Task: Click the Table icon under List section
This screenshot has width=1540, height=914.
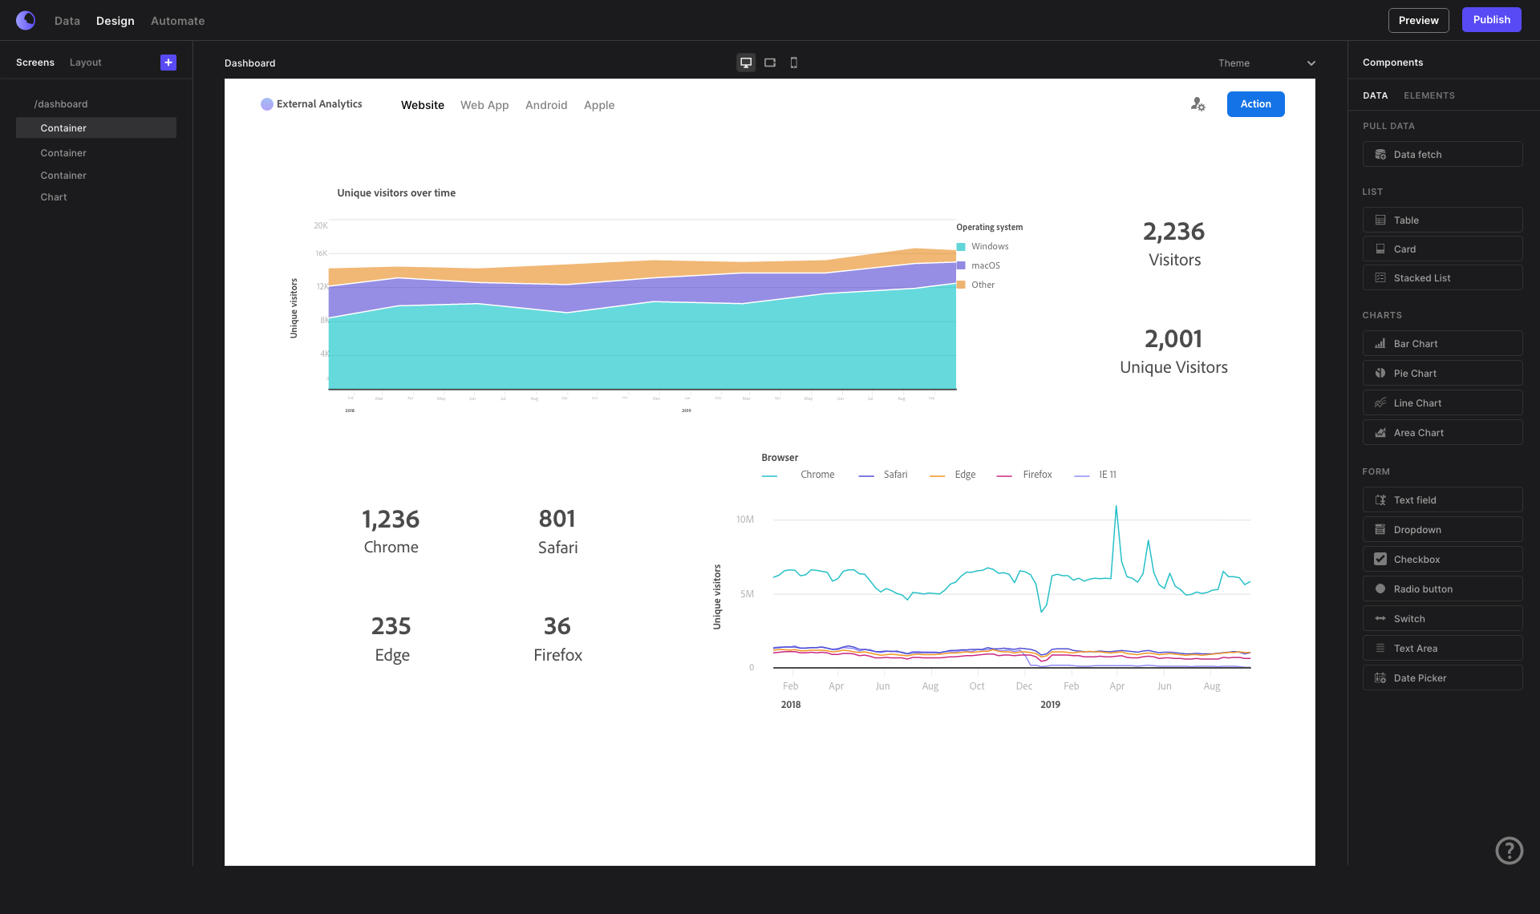Action: click(x=1381, y=220)
